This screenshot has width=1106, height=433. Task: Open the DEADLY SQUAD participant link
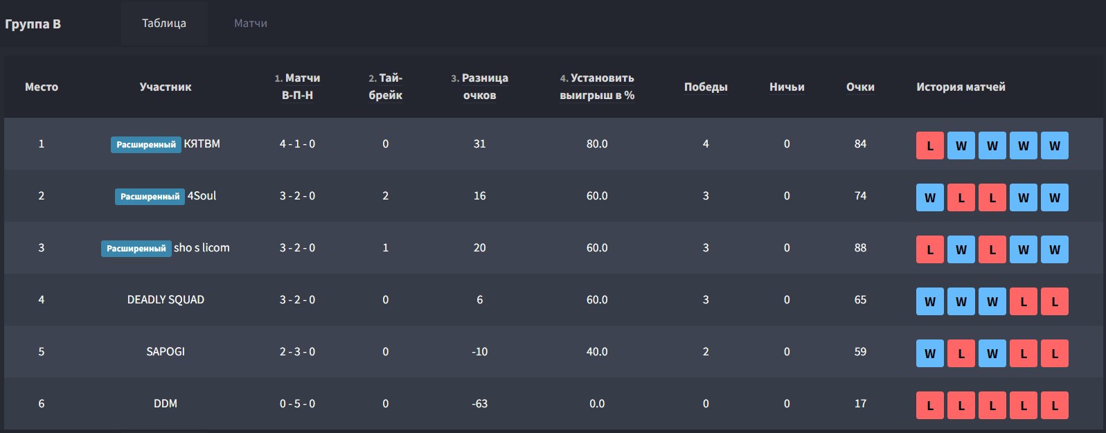tap(166, 299)
